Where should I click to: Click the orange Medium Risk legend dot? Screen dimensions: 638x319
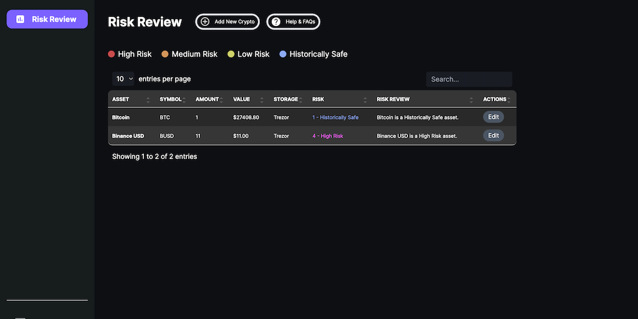pos(165,54)
